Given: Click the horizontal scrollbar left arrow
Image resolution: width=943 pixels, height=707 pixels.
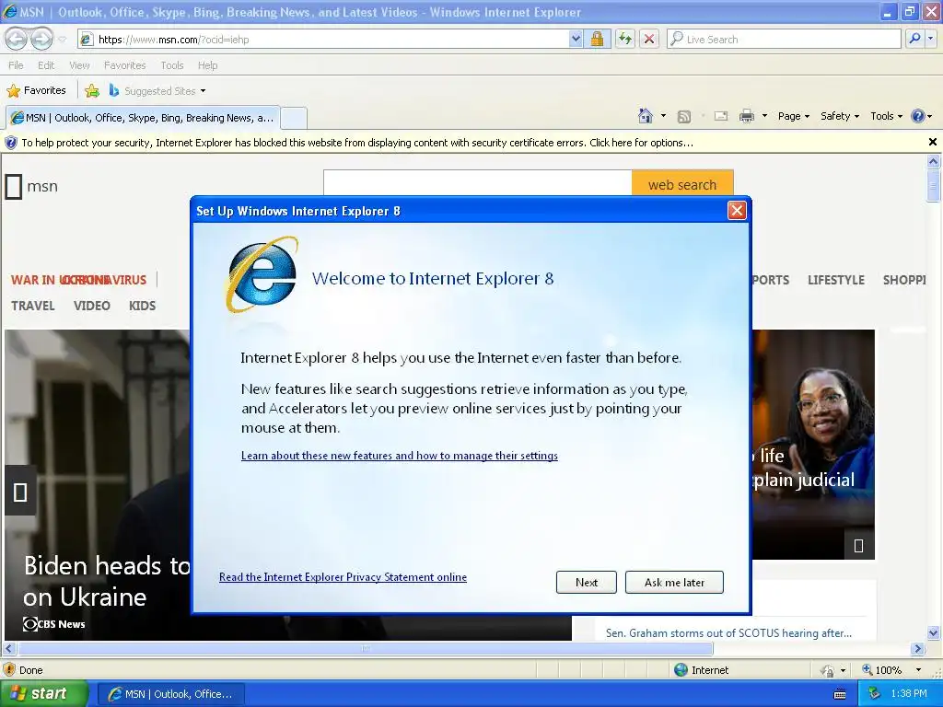Looking at the screenshot, I should [x=8, y=649].
